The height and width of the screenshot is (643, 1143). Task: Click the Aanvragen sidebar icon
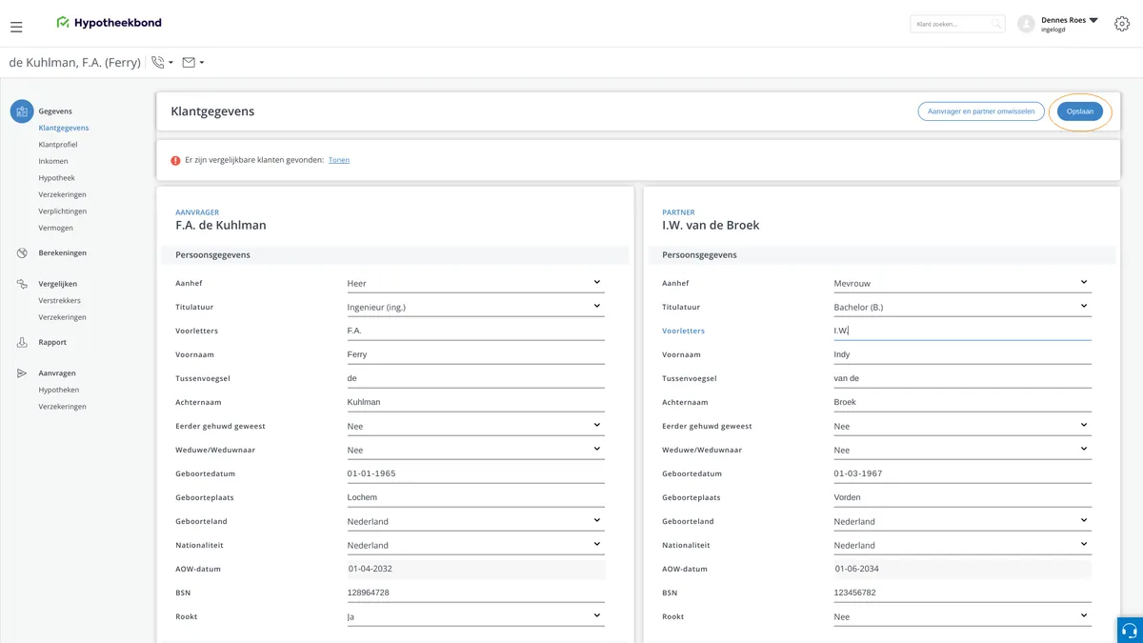point(22,373)
